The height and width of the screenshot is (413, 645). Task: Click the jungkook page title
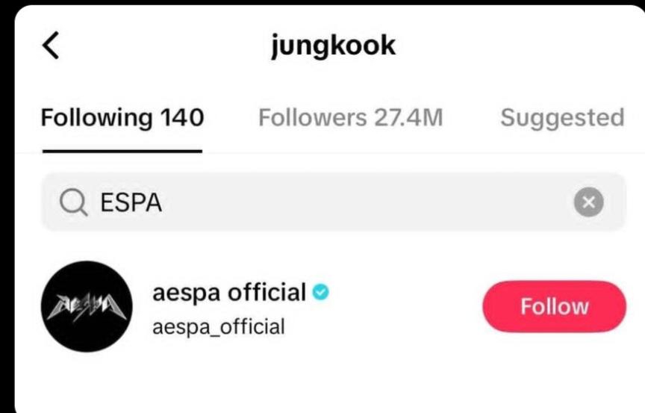(333, 46)
